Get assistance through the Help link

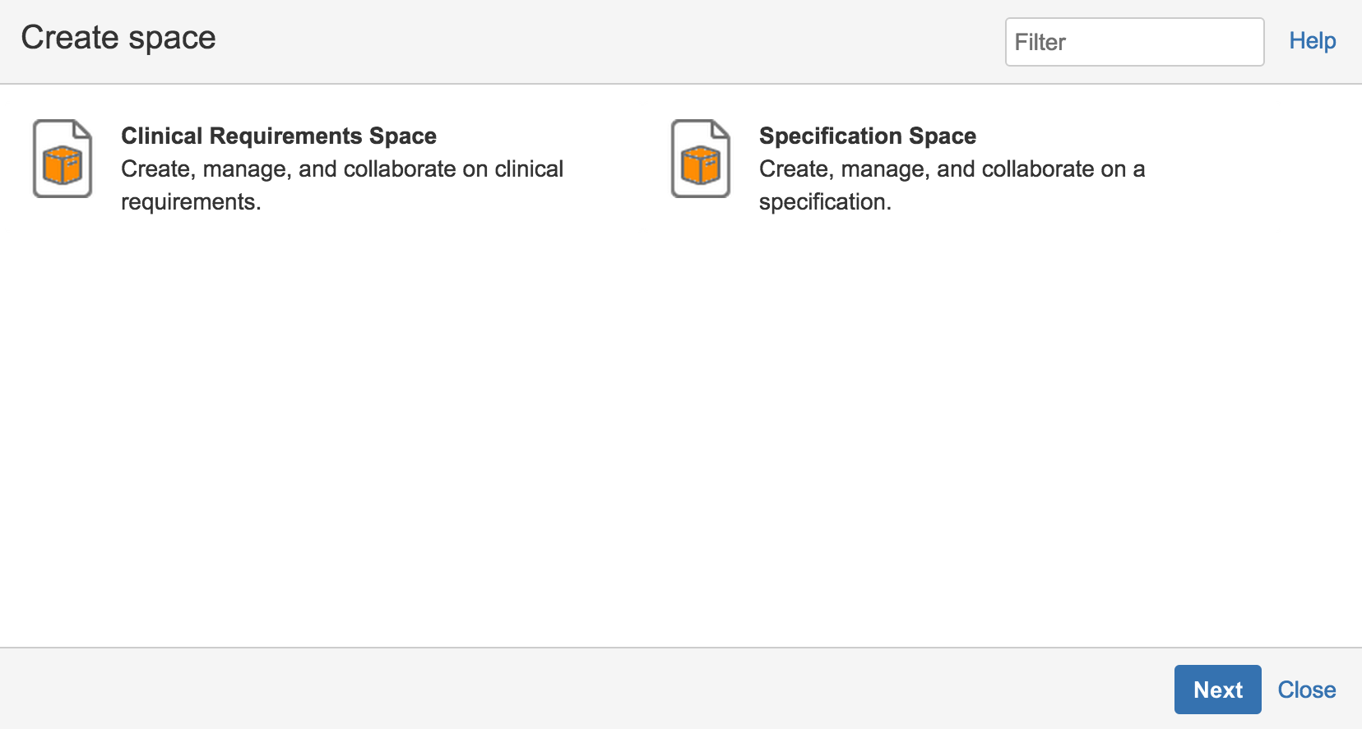(1313, 41)
